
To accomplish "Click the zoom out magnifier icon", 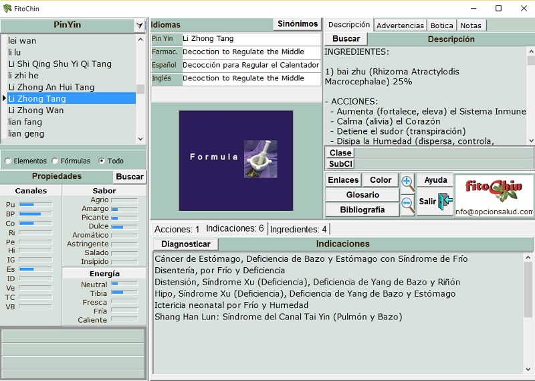I will pos(407,204).
